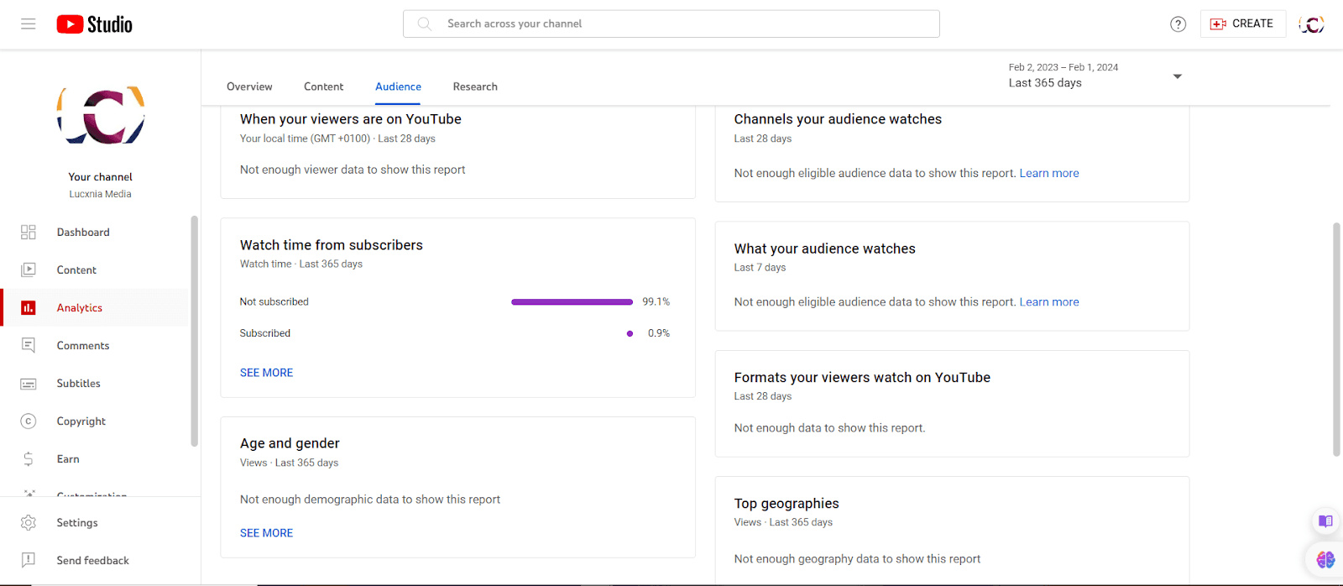The width and height of the screenshot is (1343, 586).
Task: Click inside Search across your channel field
Action: [x=671, y=24]
